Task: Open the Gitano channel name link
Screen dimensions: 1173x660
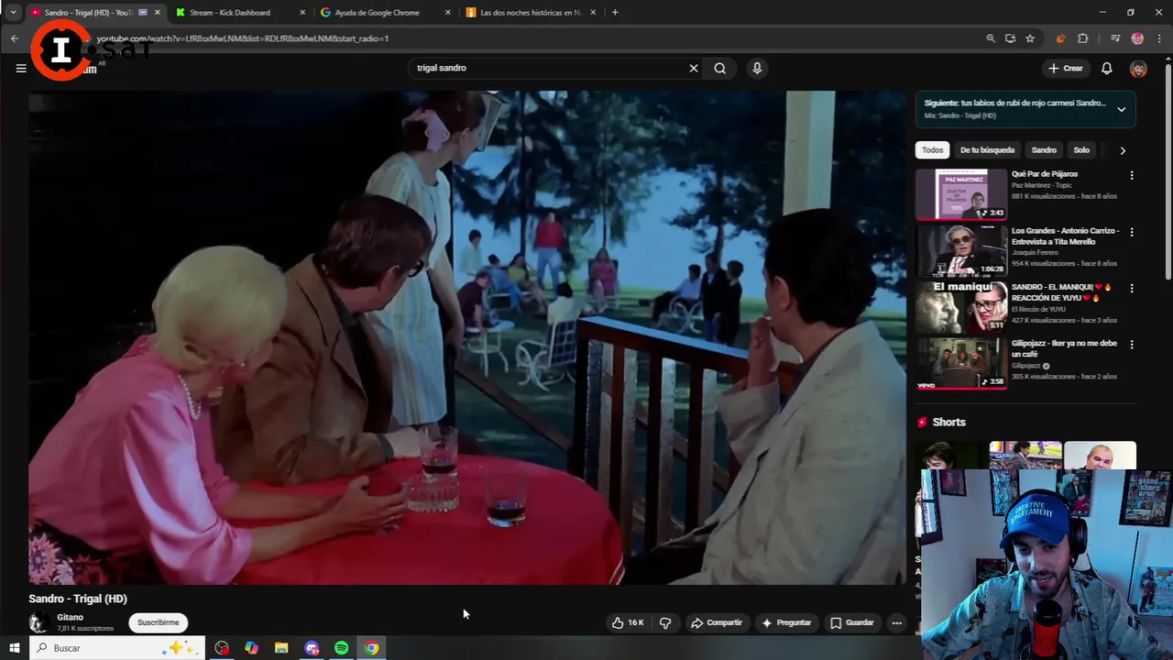Action: [70, 617]
